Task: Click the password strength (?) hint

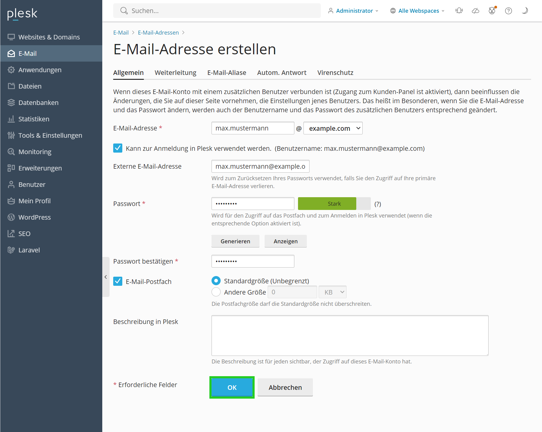Action: tap(378, 204)
